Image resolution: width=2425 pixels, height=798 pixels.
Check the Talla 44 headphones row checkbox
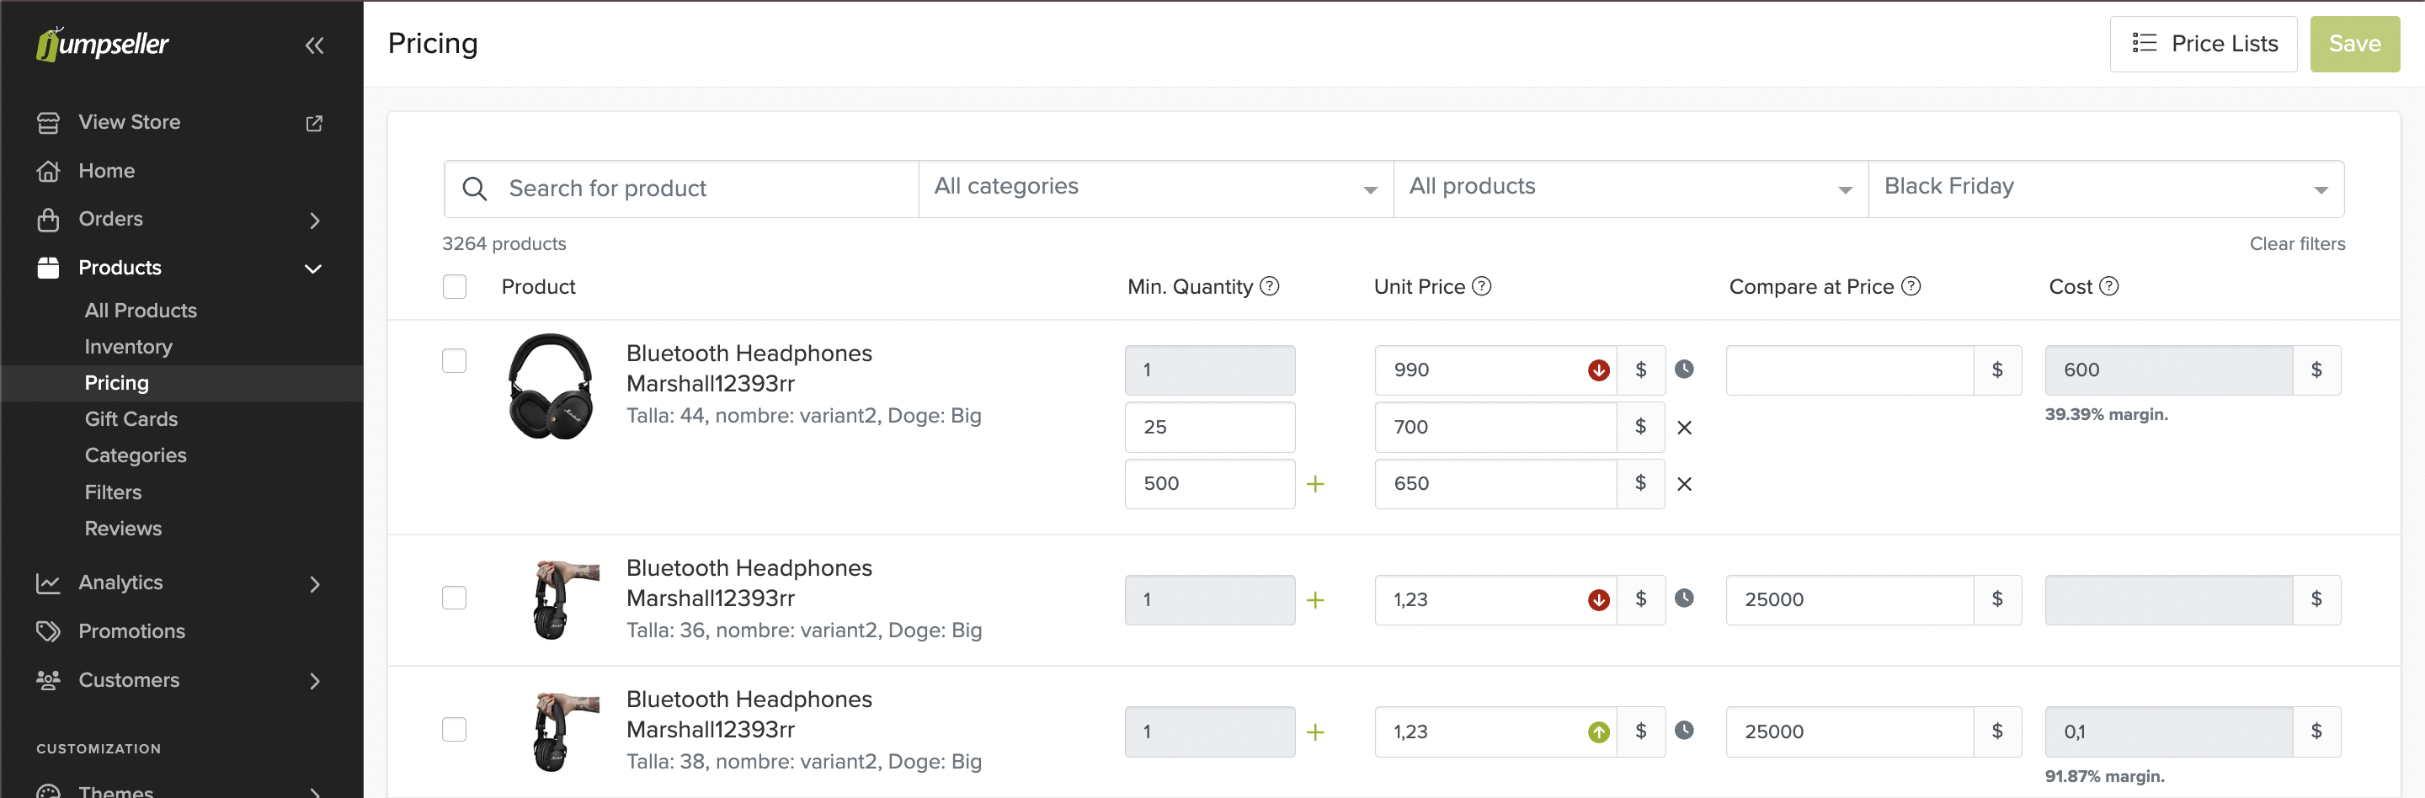click(455, 361)
